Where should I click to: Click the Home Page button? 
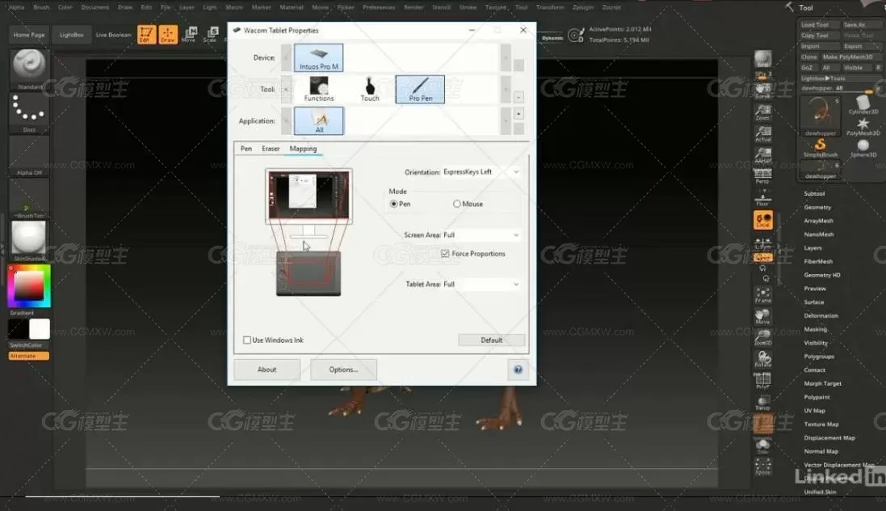point(29,35)
